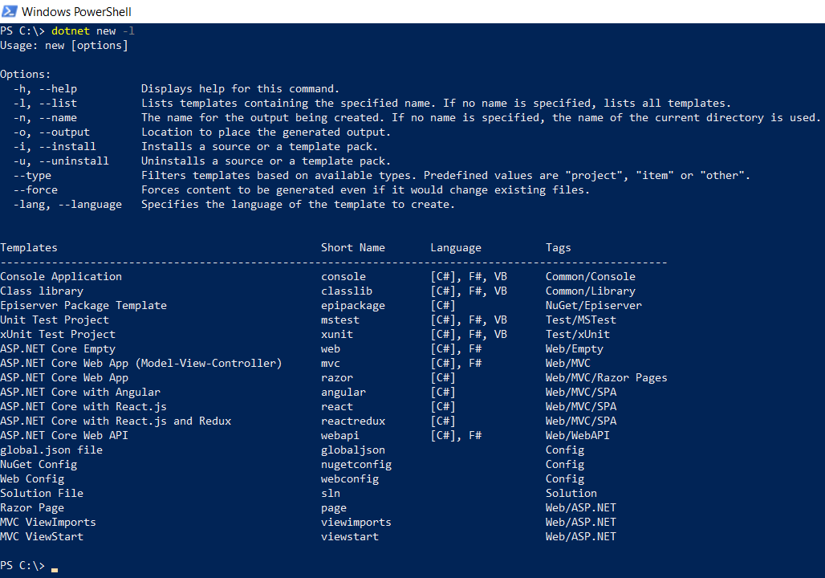Click 'NuGet Config' template name
The height and width of the screenshot is (578, 825).
tap(39, 464)
